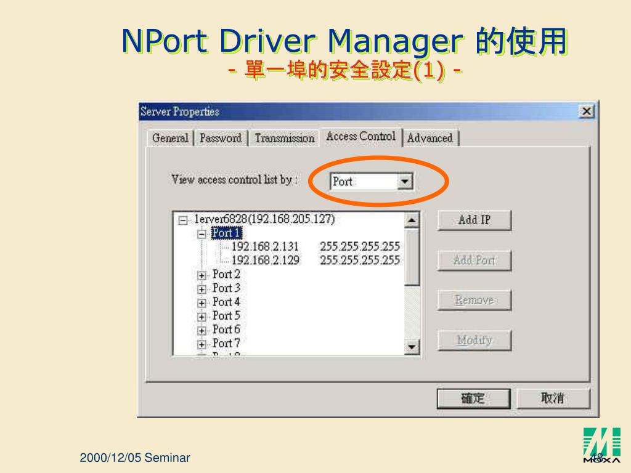Expand the Port 2 node
Screen dimensions: 631x473
pos(202,275)
